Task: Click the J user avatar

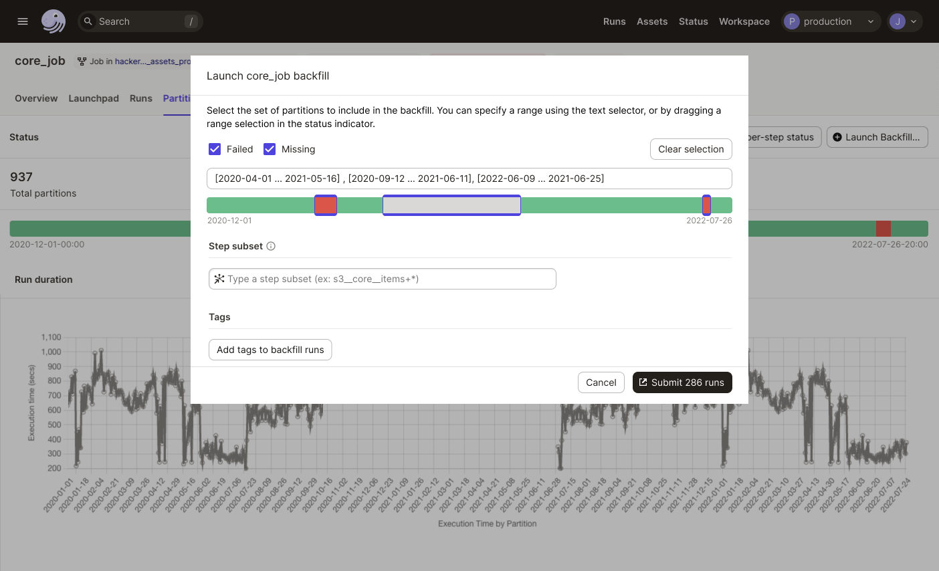Action: point(898,21)
